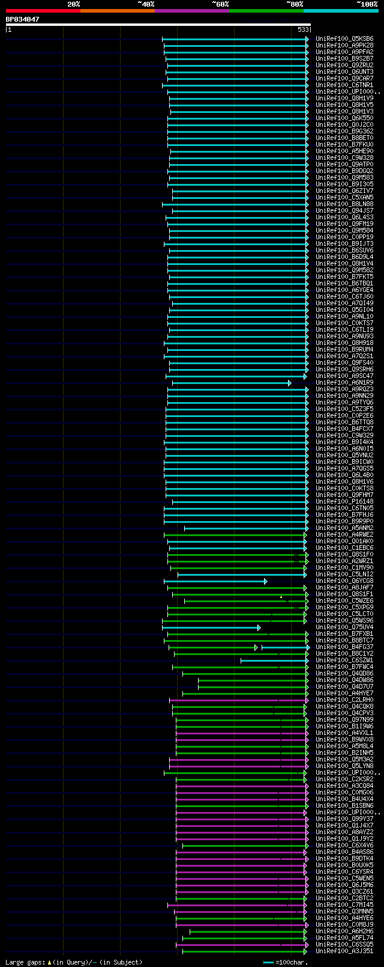The height and width of the screenshot is (967, 384).
Task: Open hit UniRef100_B6SUV6
Action: pyautogui.click(x=344, y=251)
